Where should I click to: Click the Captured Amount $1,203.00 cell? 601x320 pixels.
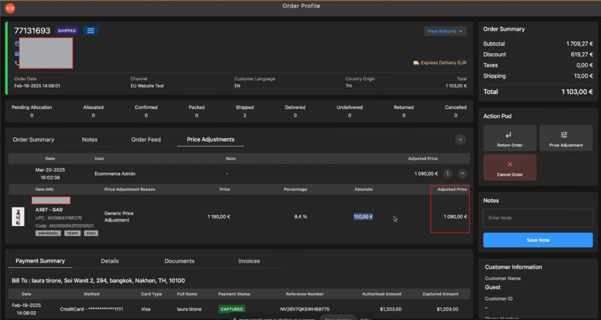[x=447, y=309]
